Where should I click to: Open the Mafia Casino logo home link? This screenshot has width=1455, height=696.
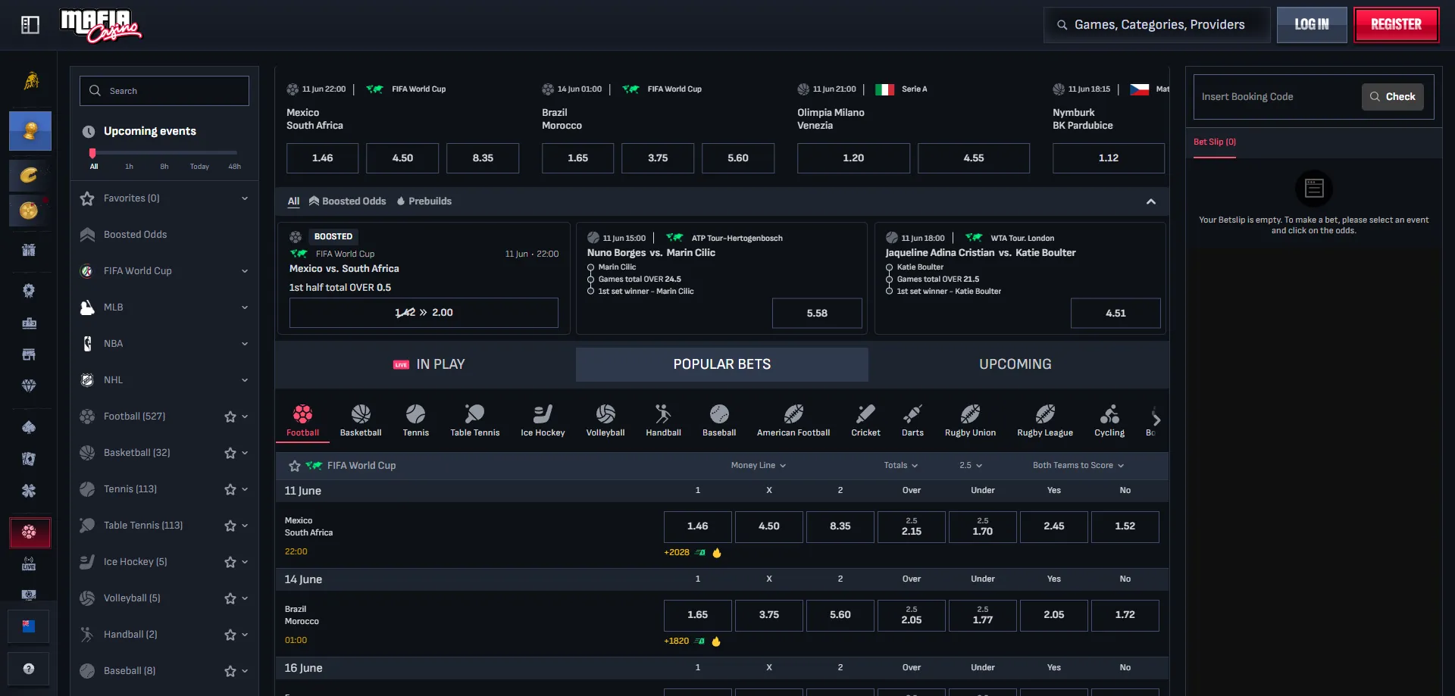point(101,26)
